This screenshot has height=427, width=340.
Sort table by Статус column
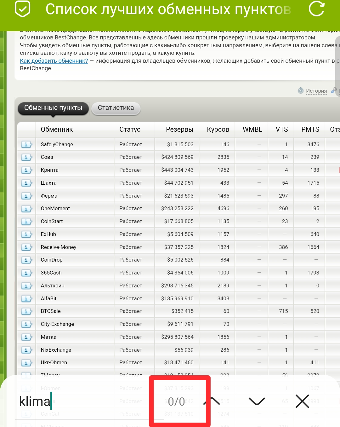coord(130,130)
